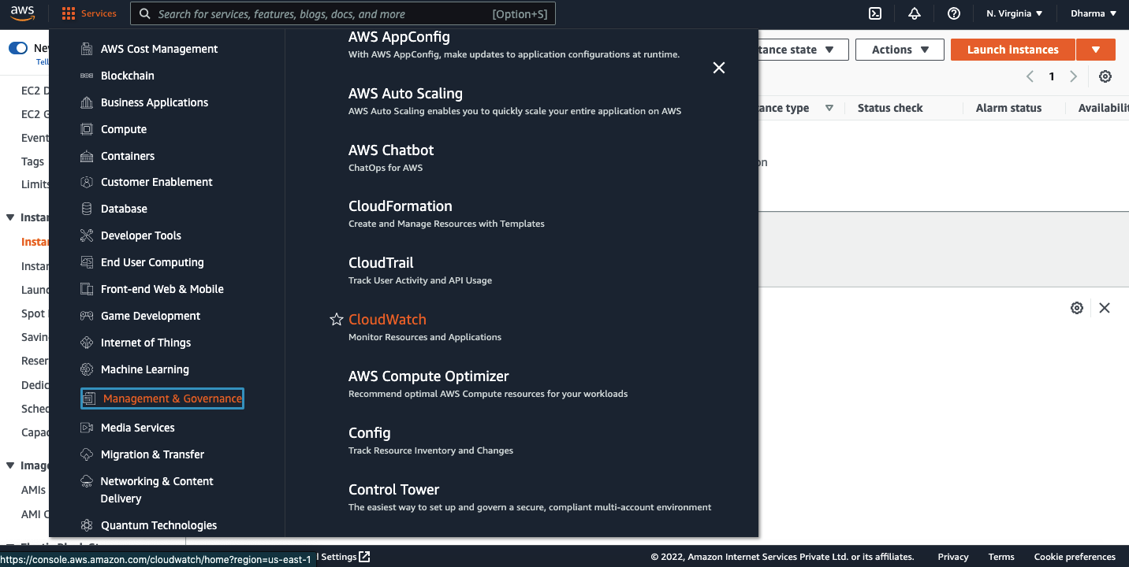Click the AWS logo home icon
Viewport: 1129px width, 567px height.
tap(22, 13)
